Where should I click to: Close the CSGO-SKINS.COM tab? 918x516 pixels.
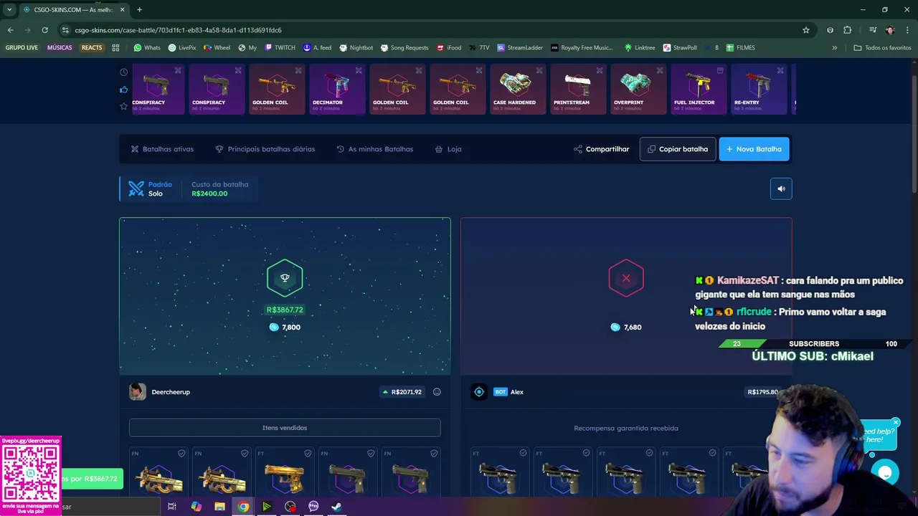tap(122, 9)
